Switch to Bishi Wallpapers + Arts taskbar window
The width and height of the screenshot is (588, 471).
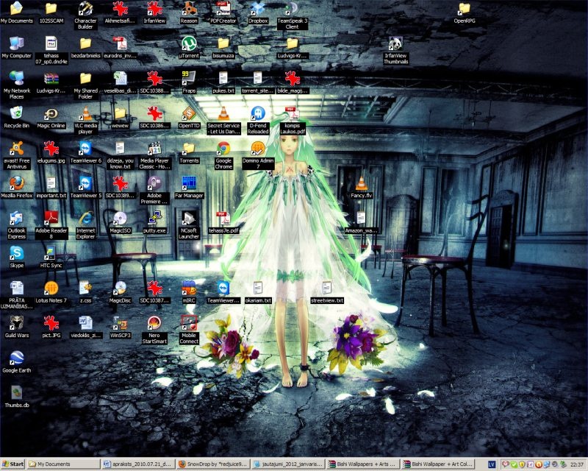(362, 464)
